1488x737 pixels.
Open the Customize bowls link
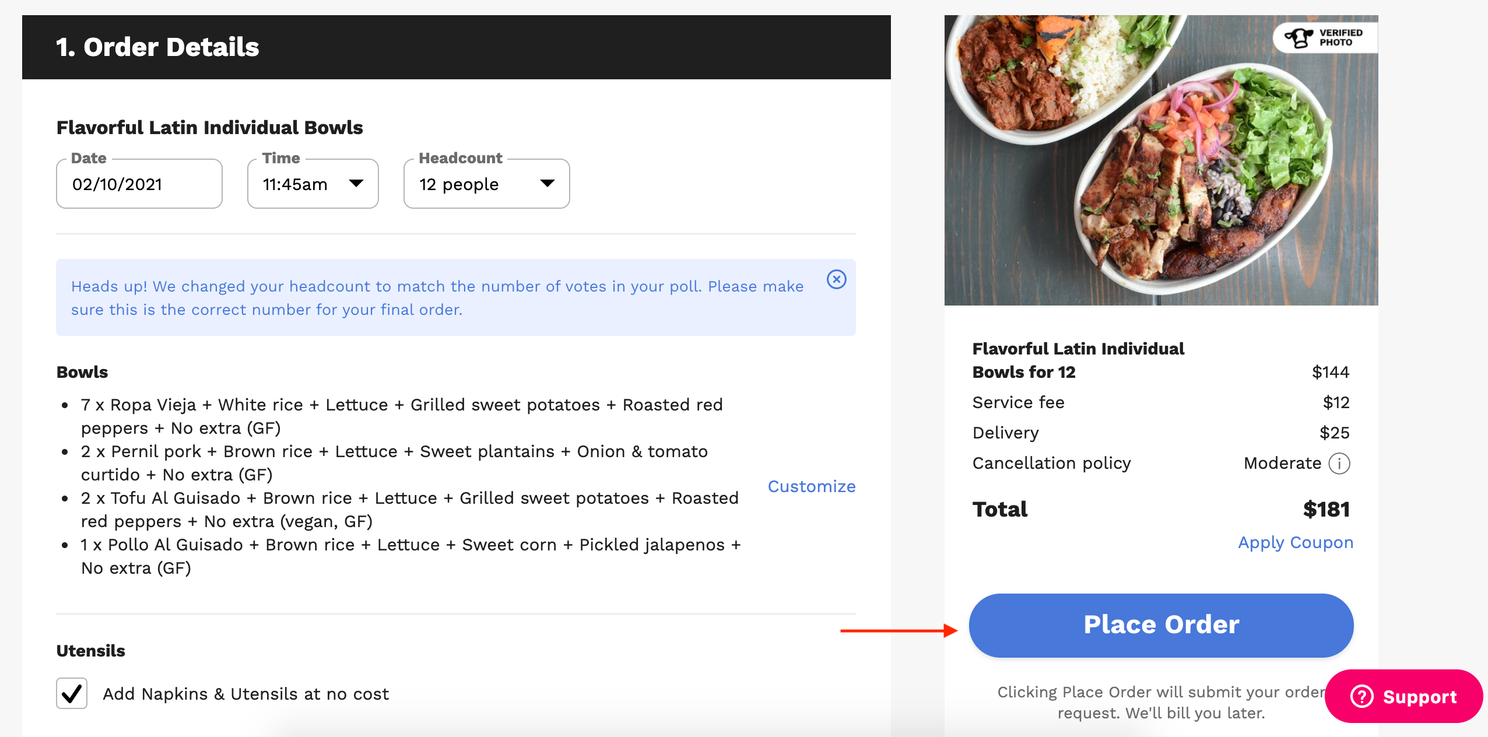coord(811,486)
